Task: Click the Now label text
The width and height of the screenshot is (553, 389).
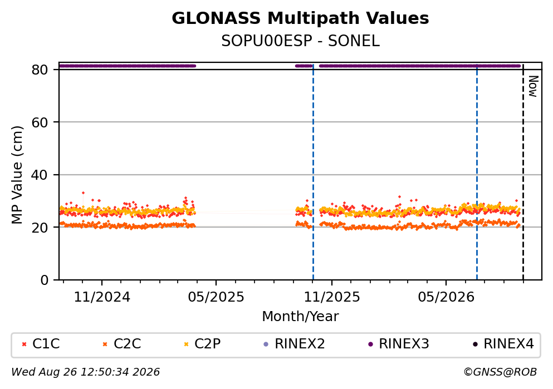Action: pyautogui.click(x=534, y=86)
